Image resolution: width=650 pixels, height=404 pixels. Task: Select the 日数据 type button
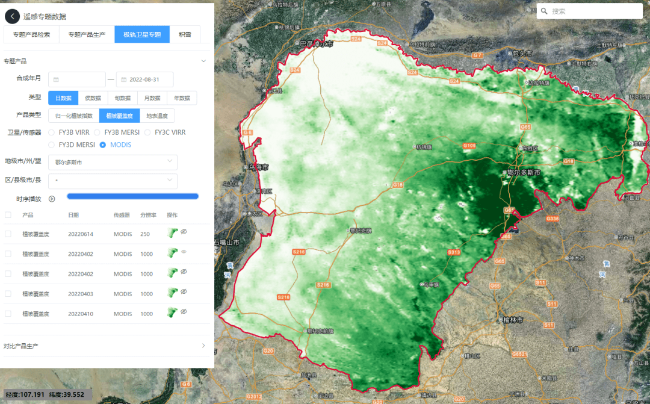click(x=63, y=98)
